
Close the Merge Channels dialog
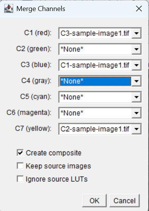(x=139, y=9)
